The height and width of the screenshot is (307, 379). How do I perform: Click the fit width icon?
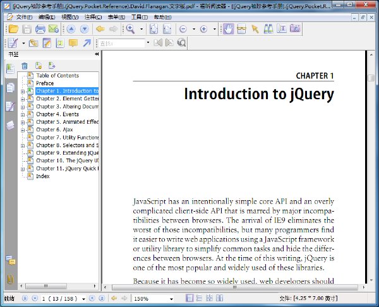(x=167, y=29)
